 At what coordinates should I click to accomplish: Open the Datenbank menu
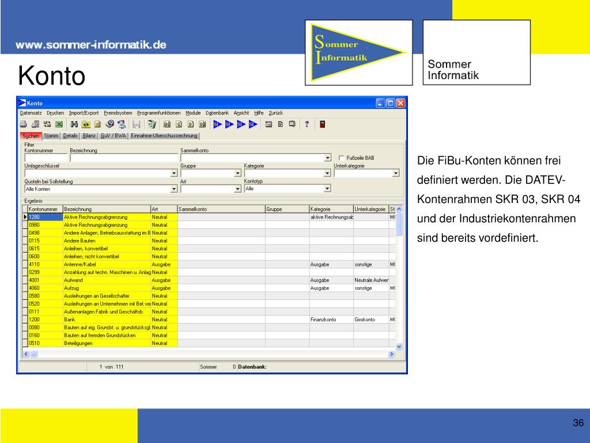point(217,113)
